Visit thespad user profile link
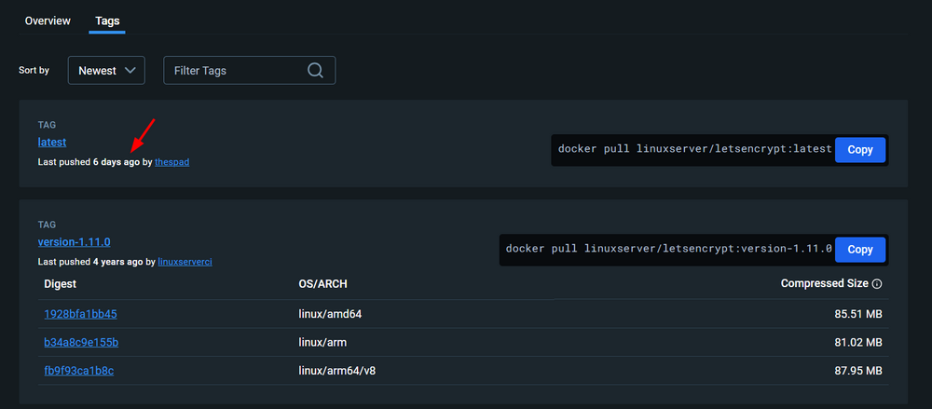The image size is (932, 409). click(x=171, y=162)
